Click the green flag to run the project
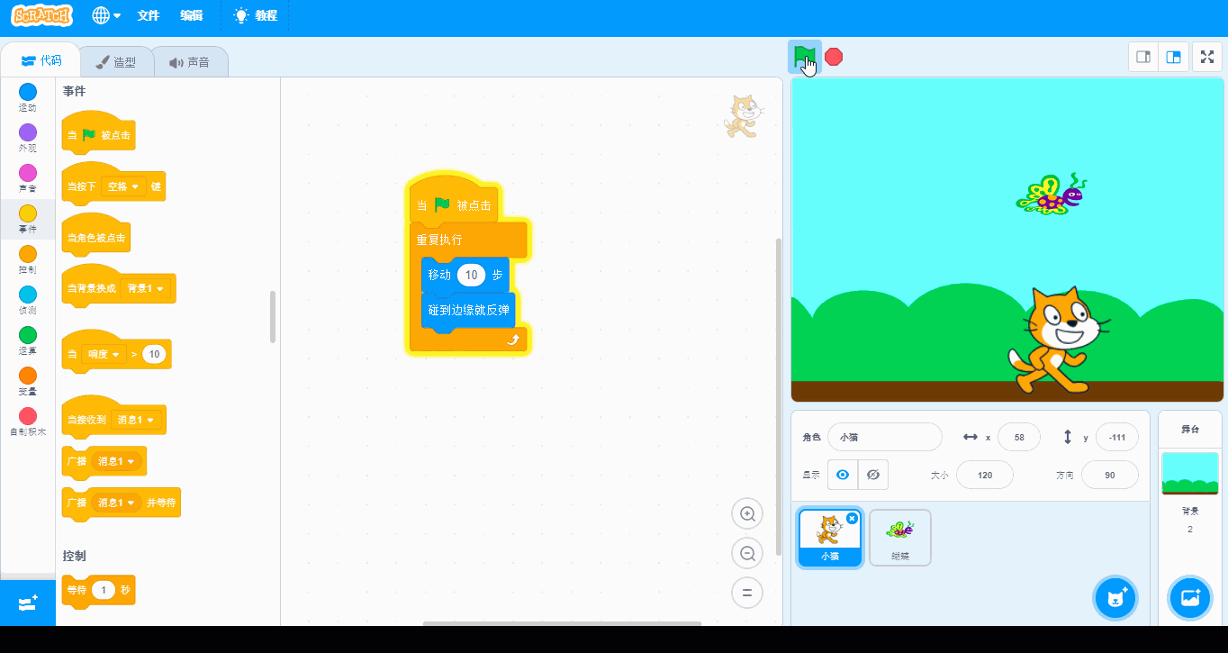The width and height of the screenshot is (1228, 653). (804, 57)
